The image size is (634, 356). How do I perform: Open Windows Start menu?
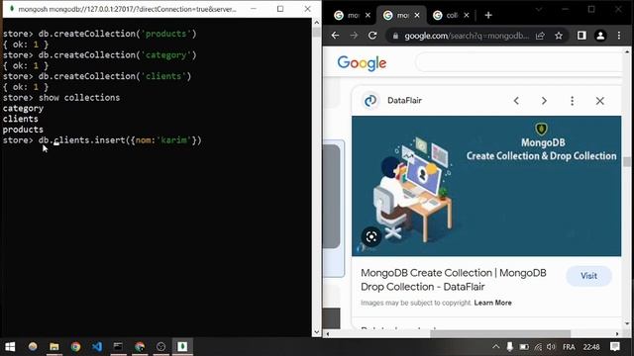[x=10, y=346]
